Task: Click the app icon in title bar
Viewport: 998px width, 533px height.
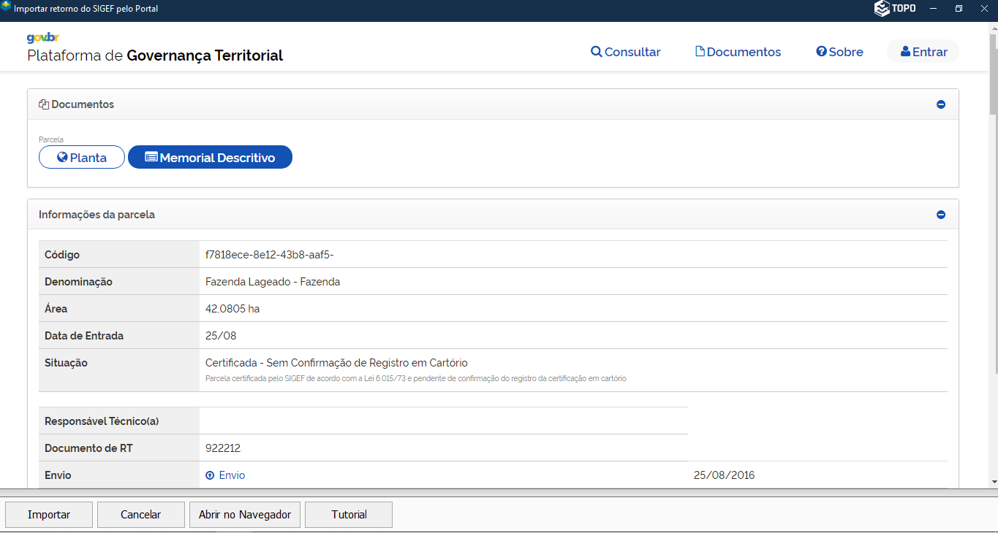Action: pyautogui.click(x=7, y=8)
